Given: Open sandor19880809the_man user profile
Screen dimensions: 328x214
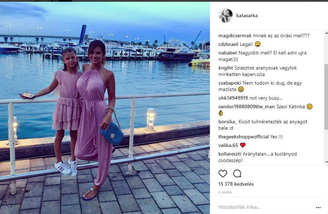Looking at the screenshot, I should coord(246,107).
